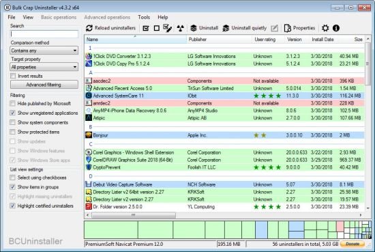Click the Advanced SystemCare 11 icon
Screen dimensions: 375x252
click(x=89, y=96)
